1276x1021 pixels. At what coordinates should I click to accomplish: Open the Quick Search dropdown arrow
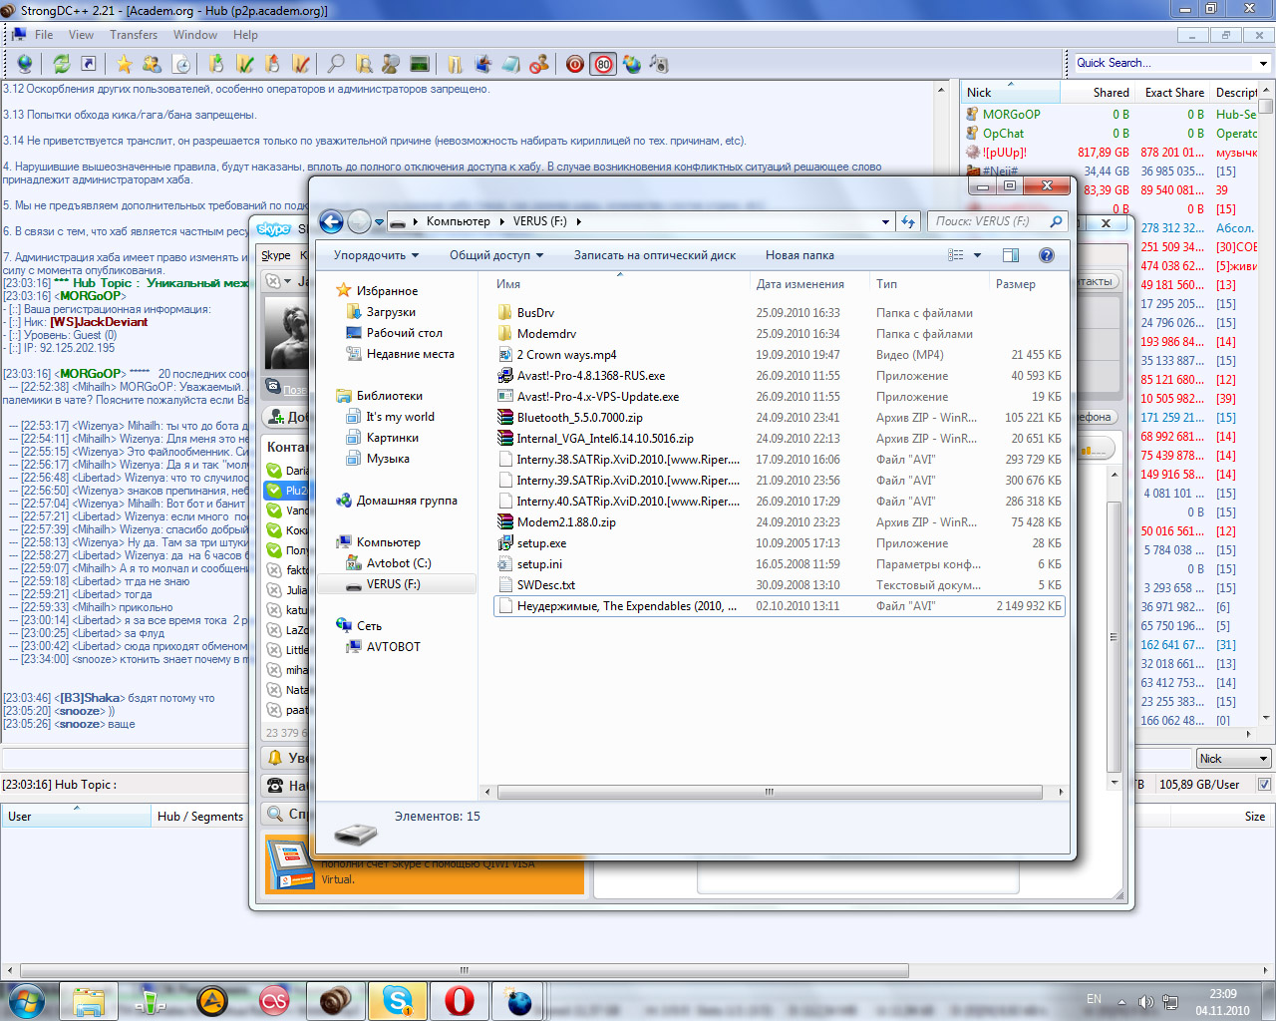point(1263,63)
